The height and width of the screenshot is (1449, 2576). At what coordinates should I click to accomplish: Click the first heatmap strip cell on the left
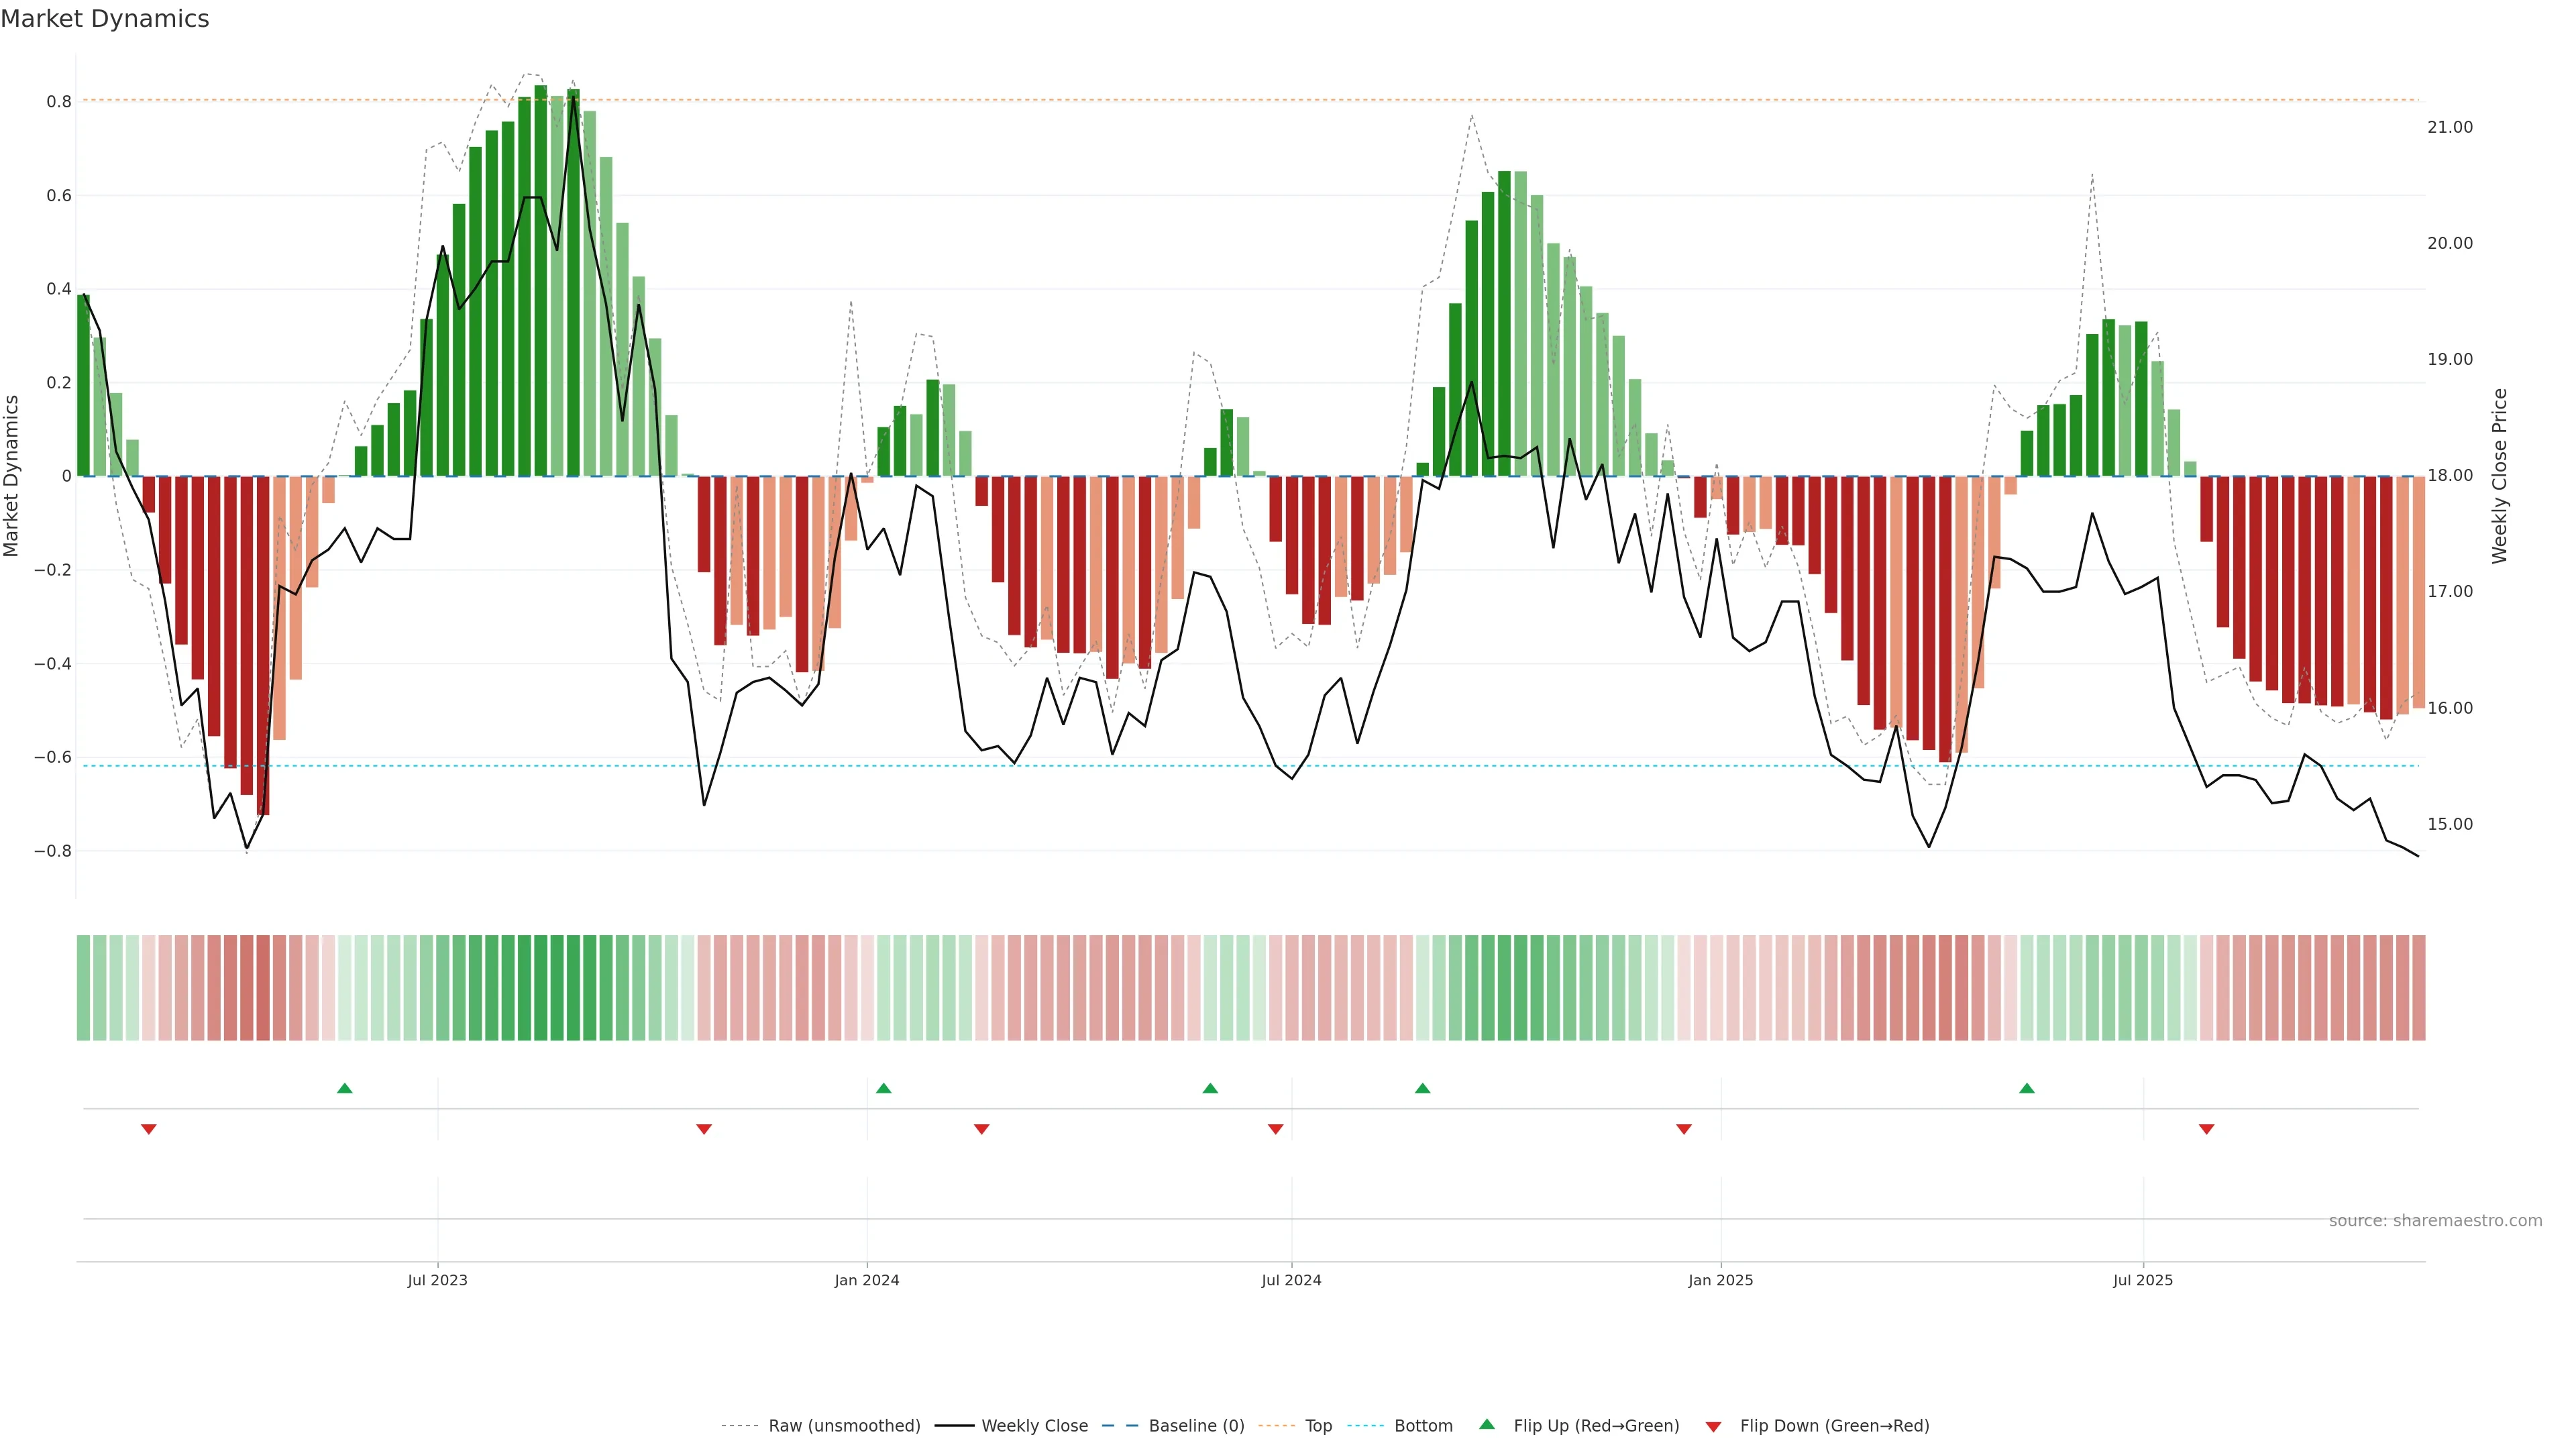click(x=83, y=988)
